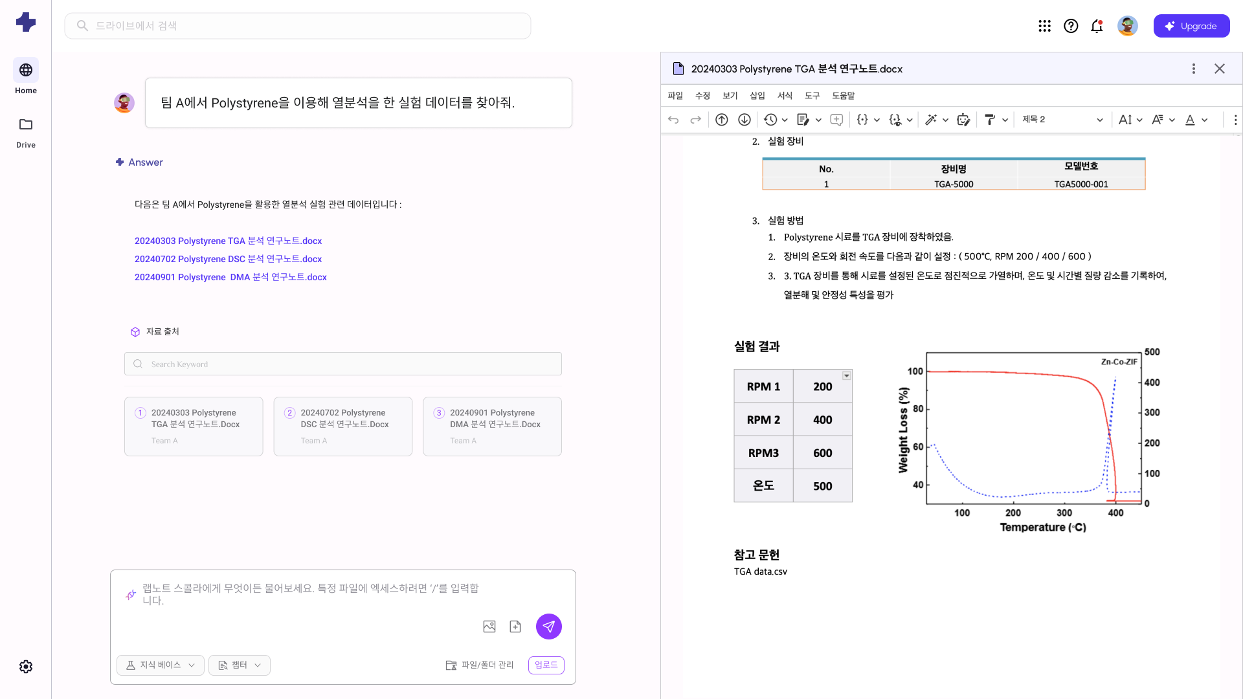Open the 도구 menu
This screenshot has width=1243, height=699.
[x=811, y=95]
